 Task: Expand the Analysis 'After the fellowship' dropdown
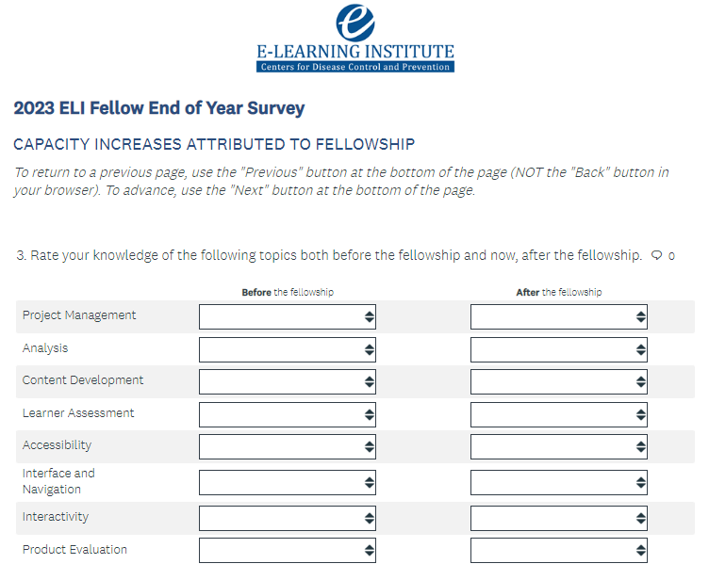558,349
